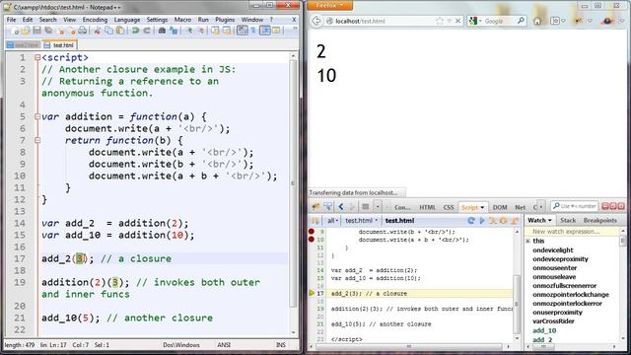Click the Find binoculars icon in Notepad++
The image size is (631, 355).
pyautogui.click(x=162, y=31)
